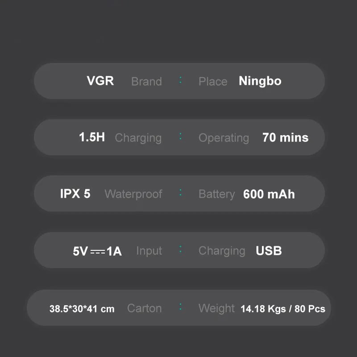Select the 70 mins operating value
The image size is (357, 357).
click(x=285, y=137)
